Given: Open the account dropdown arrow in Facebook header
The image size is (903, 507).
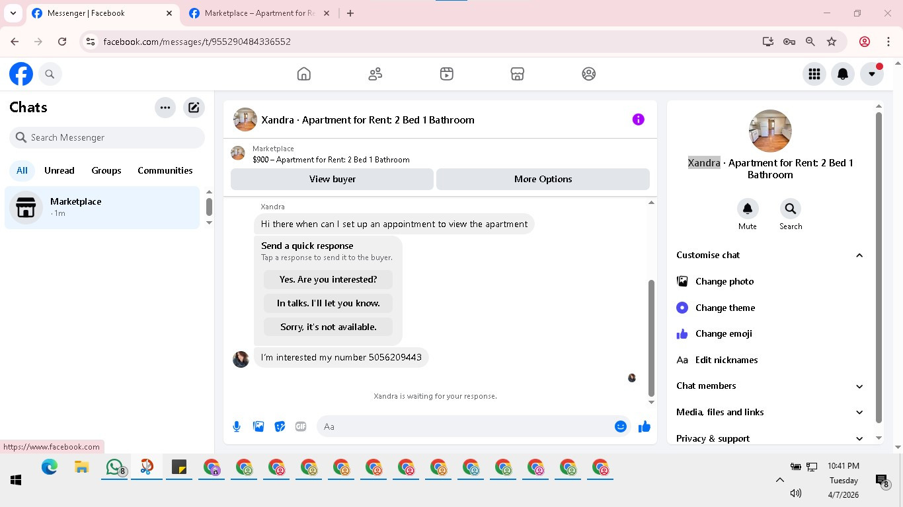Looking at the screenshot, I should coord(872,74).
